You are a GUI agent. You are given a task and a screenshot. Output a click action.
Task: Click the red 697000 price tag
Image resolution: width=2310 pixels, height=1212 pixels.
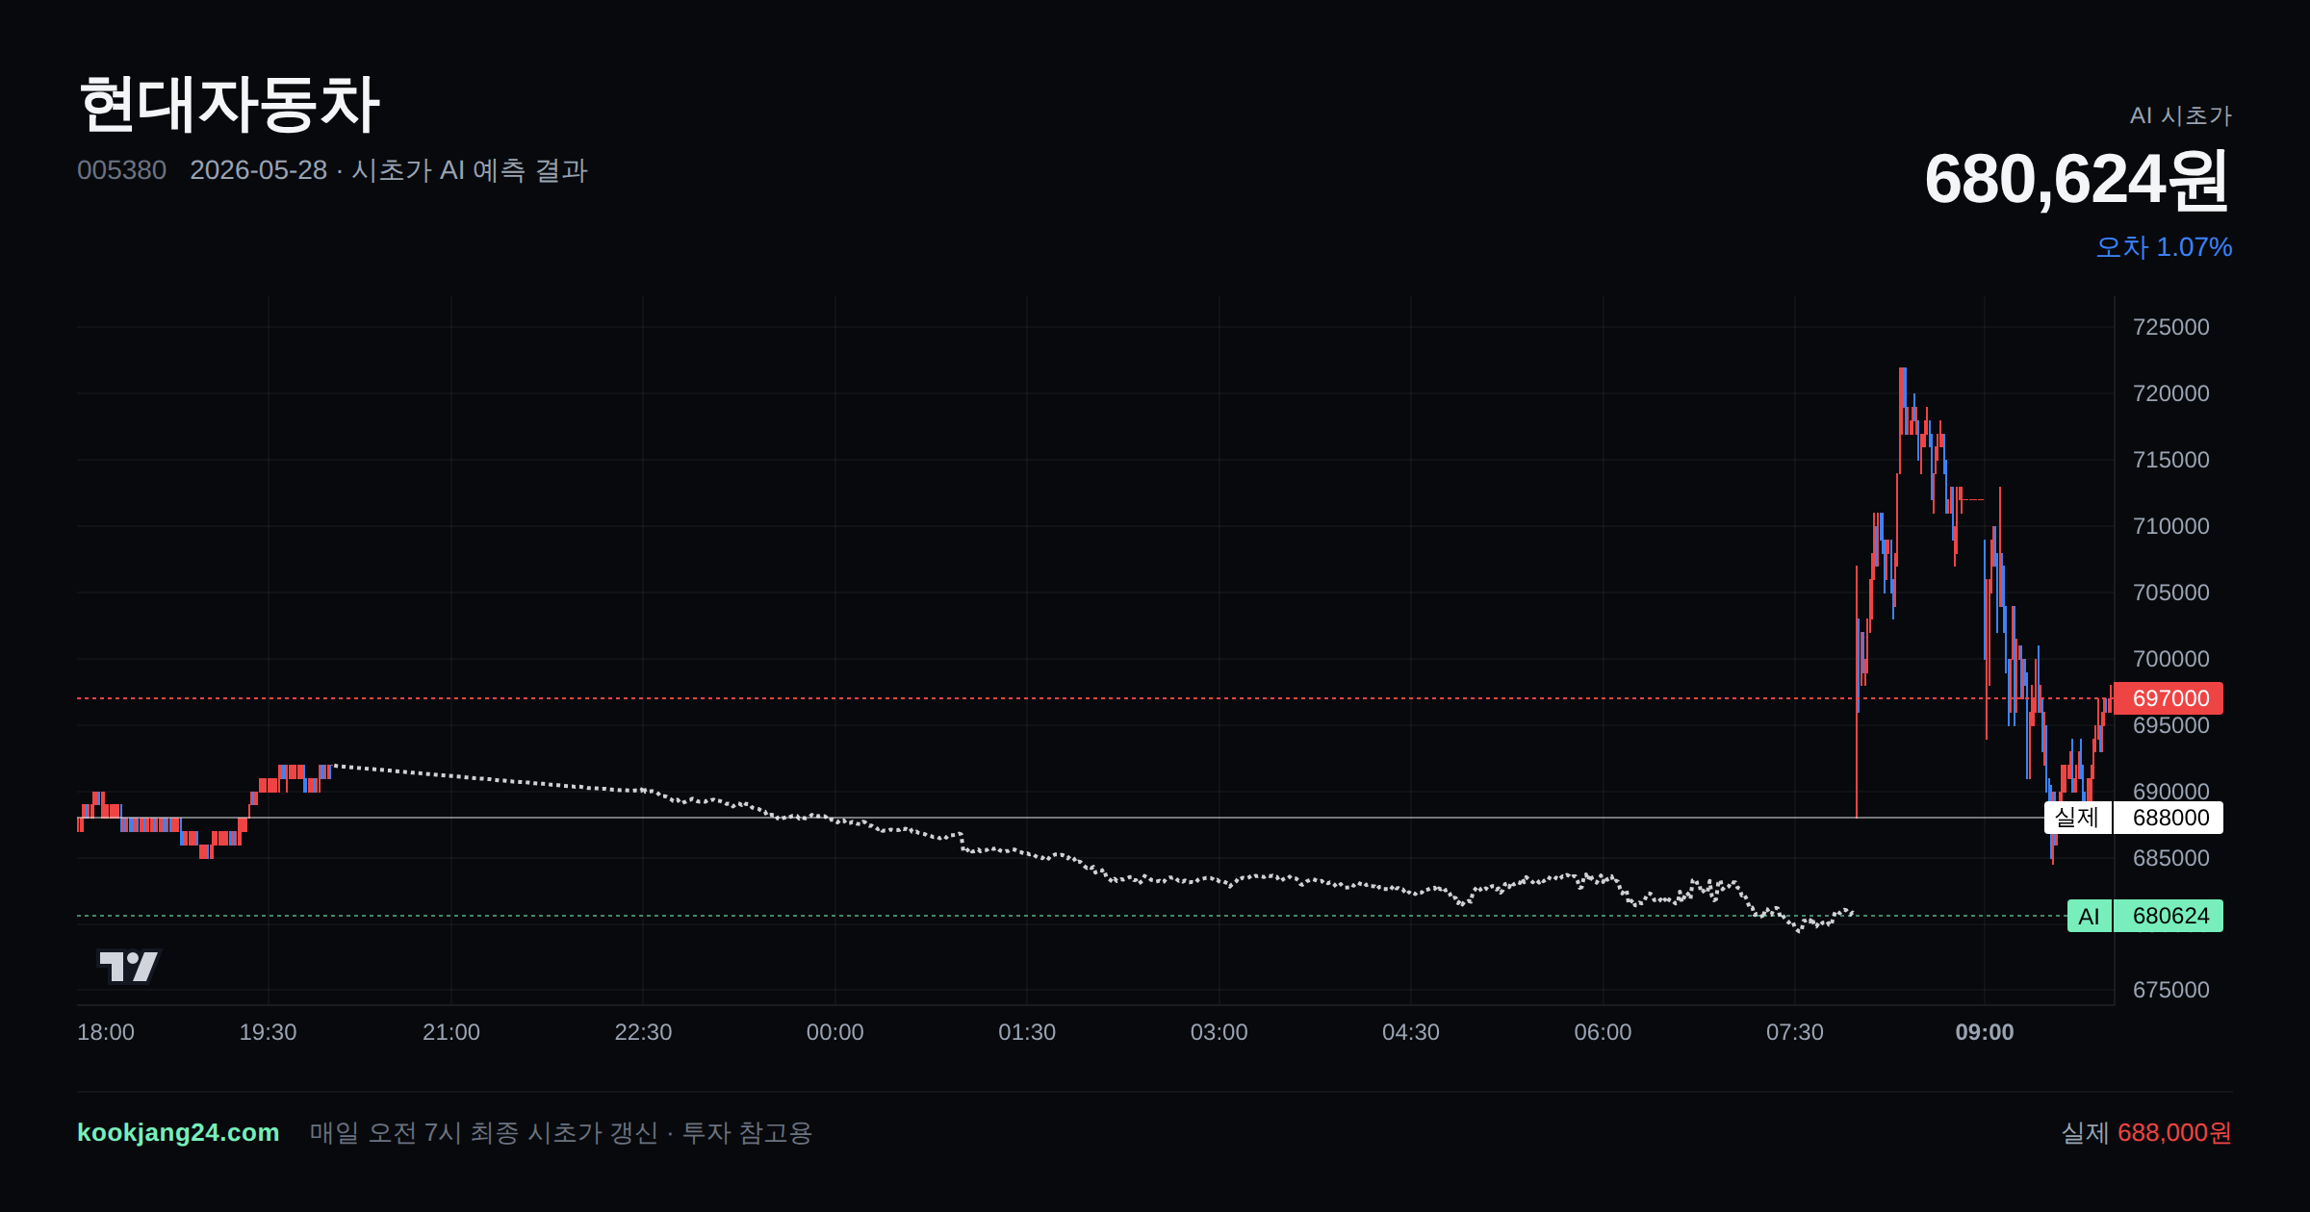(x=2169, y=698)
